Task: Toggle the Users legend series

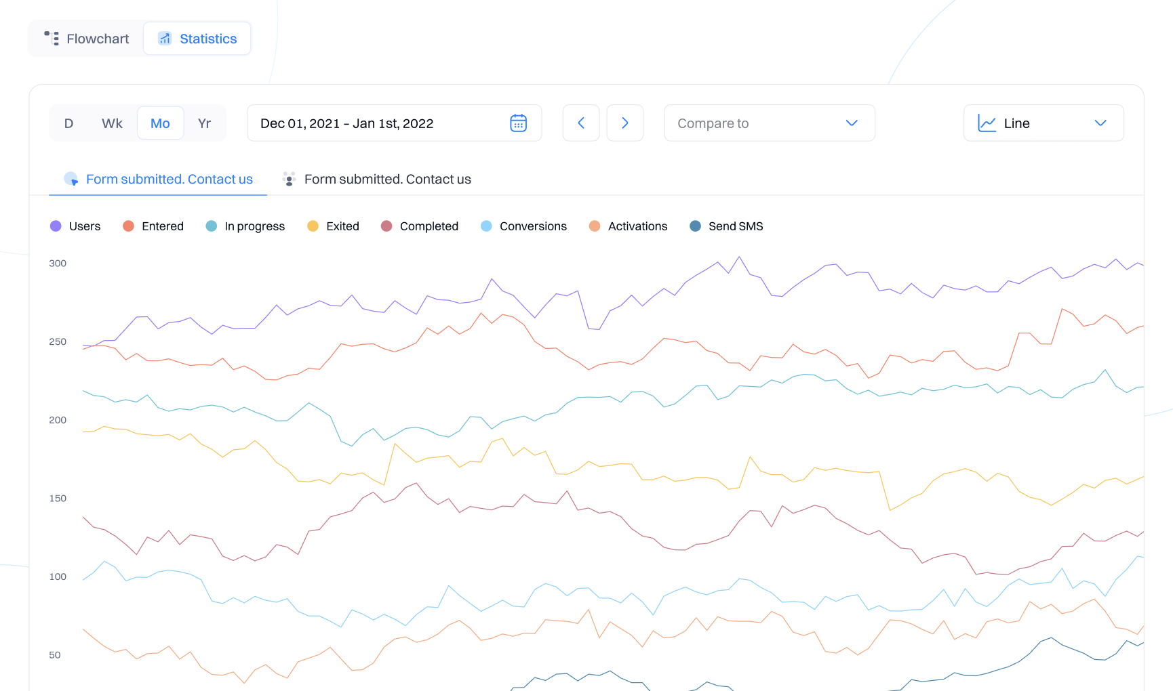Action: [75, 226]
